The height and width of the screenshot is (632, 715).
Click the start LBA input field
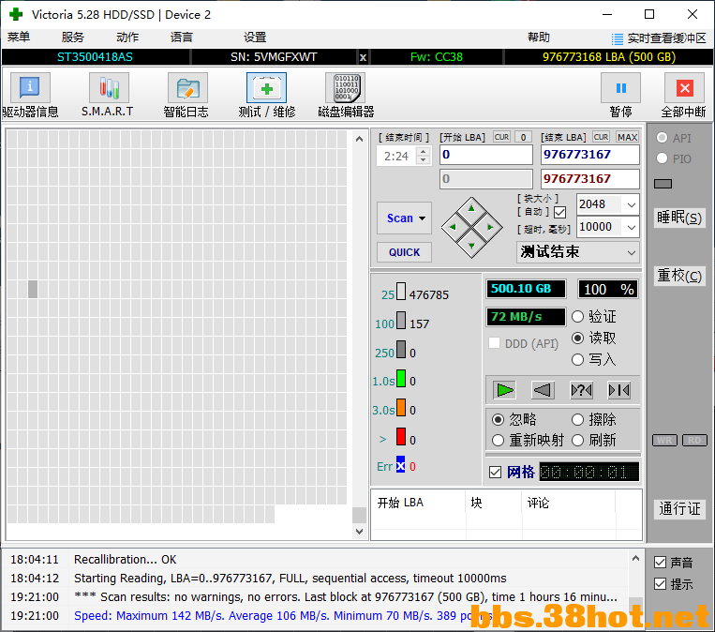tap(486, 155)
